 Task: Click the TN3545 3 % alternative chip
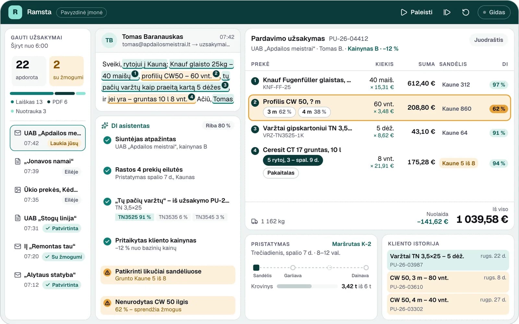click(x=210, y=217)
